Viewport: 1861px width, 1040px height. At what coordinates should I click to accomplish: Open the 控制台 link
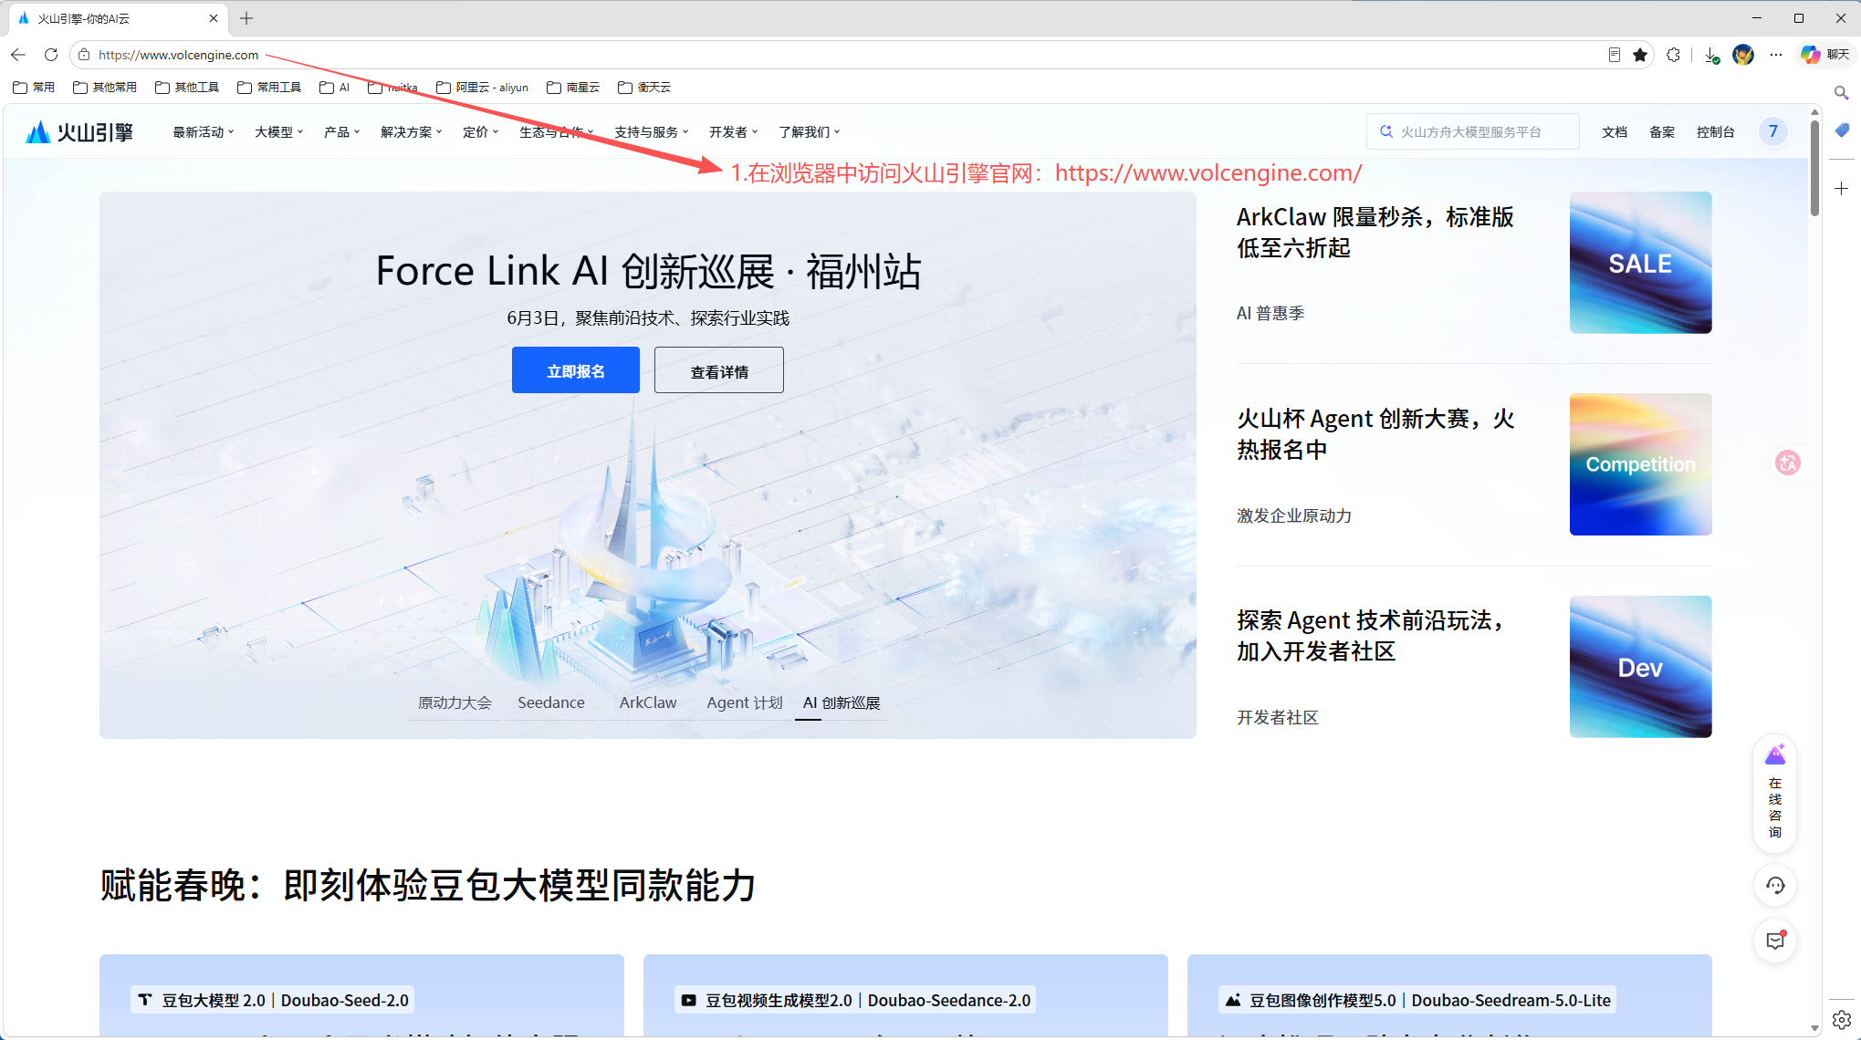click(1716, 132)
